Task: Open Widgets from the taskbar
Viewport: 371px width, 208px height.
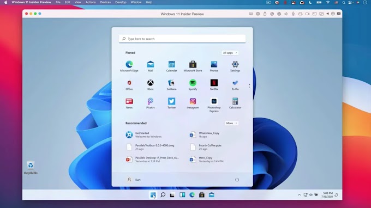Action: click(182, 195)
